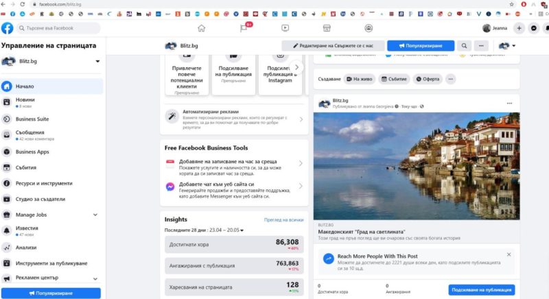Screen dimensions: 549x299
Task: Close the Reach More People banner
Action: [x=509, y=254]
